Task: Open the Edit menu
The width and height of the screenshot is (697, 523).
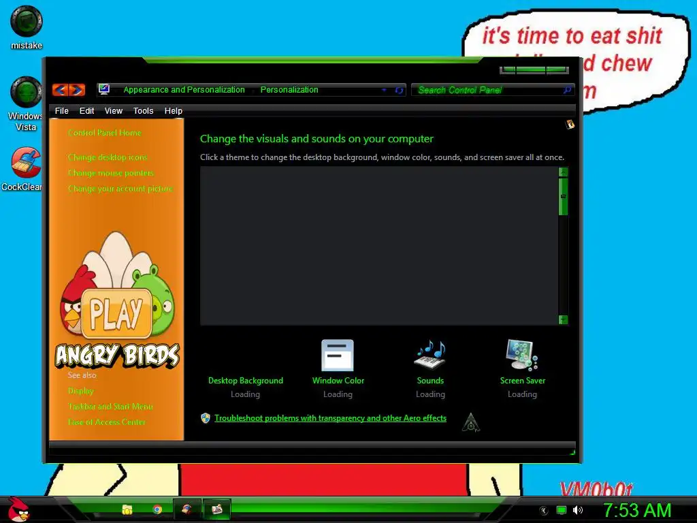Action: (86, 111)
